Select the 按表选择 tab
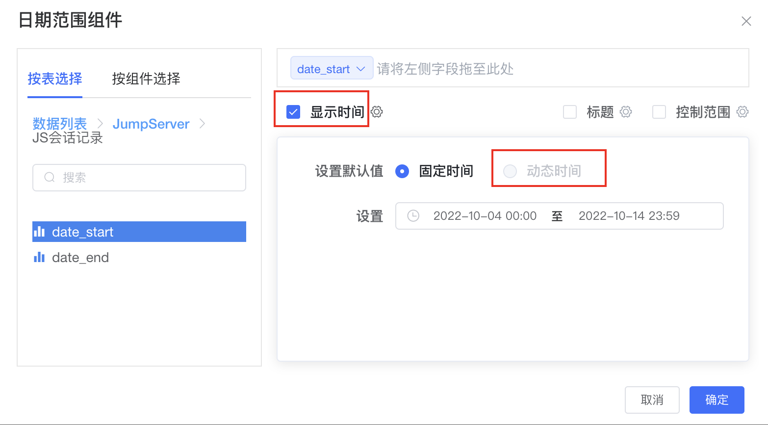768x425 pixels. click(x=55, y=79)
